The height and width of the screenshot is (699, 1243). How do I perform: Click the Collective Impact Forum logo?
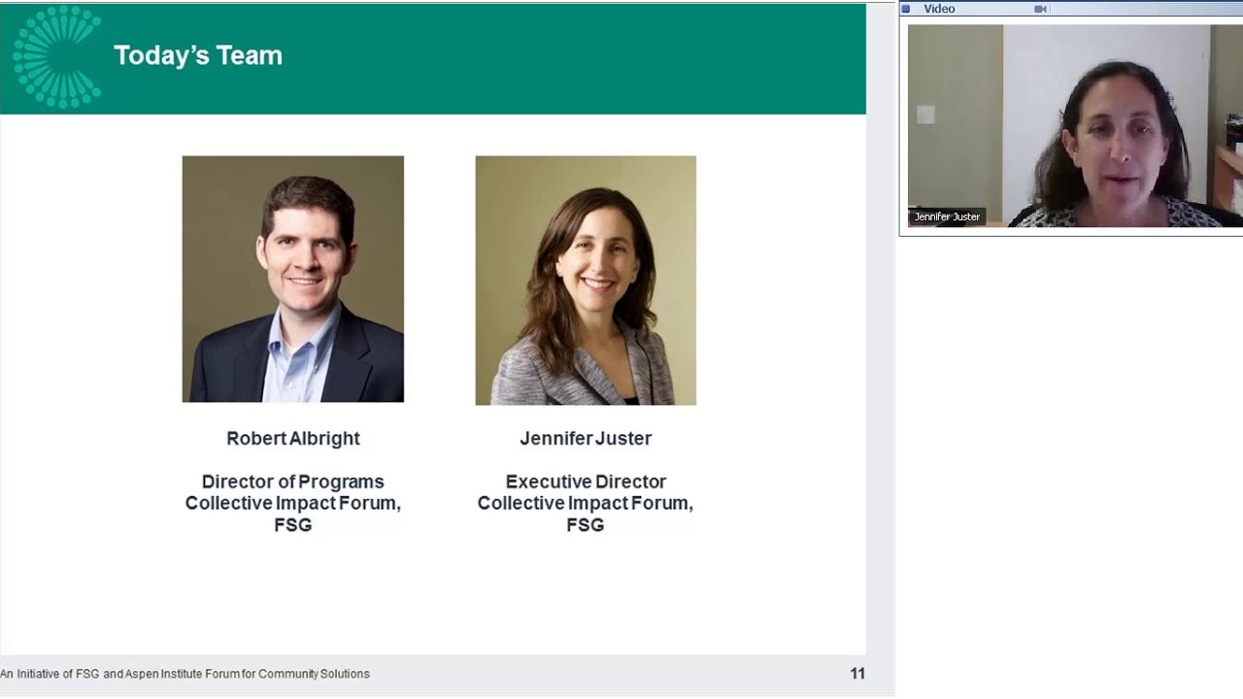(x=56, y=56)
